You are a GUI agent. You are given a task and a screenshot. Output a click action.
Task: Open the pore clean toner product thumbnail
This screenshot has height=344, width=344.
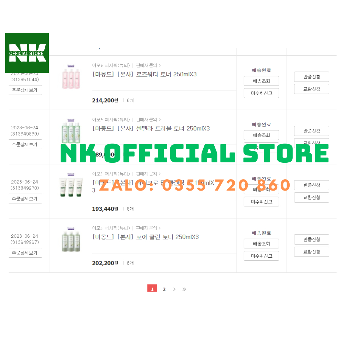click(71, 239)
